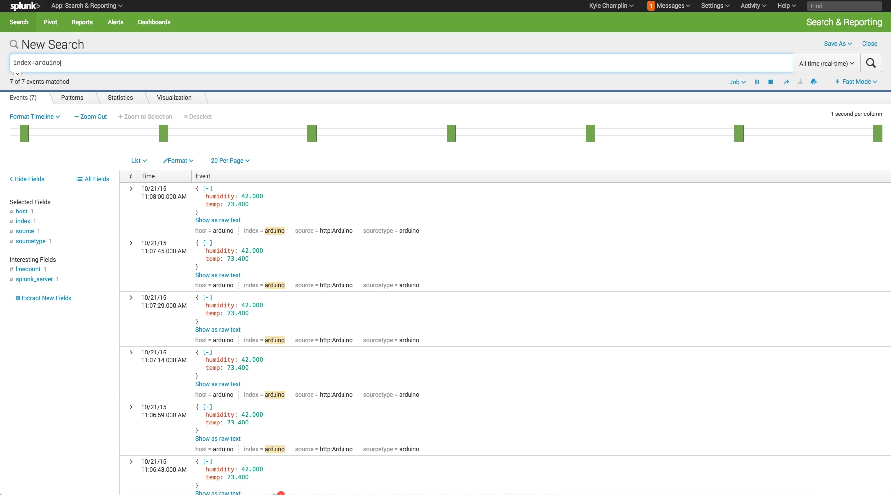Open the List view dropdown
891x495 pixels.
(x=139, y=161)
